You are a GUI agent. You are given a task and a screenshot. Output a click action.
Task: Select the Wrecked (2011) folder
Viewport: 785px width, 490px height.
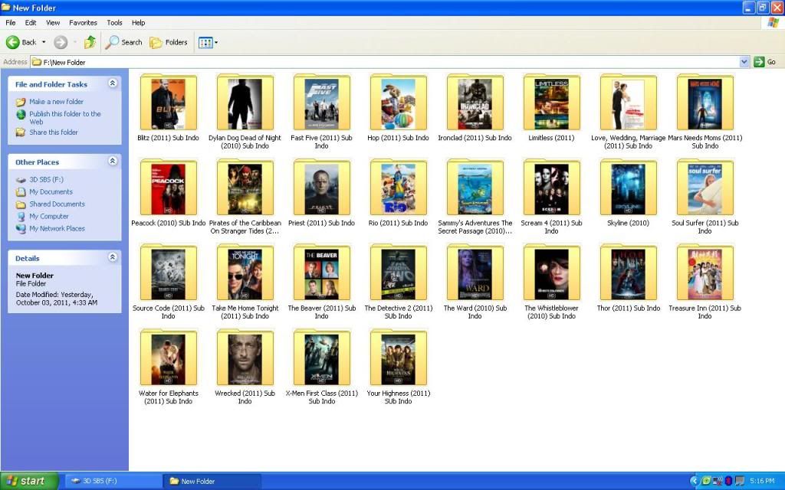(x=245, y=367)
